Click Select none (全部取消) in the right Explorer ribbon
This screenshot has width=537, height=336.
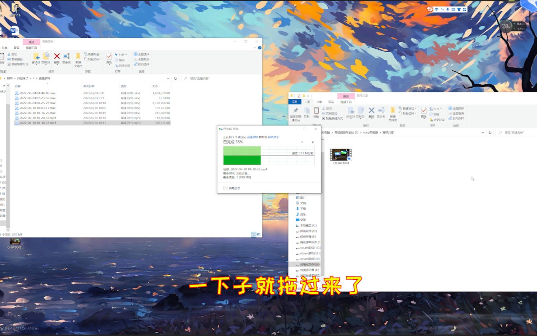coord(456,113)
